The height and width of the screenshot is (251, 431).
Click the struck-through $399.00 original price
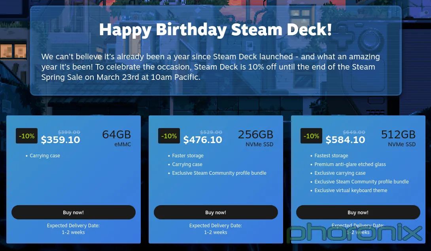69,132
